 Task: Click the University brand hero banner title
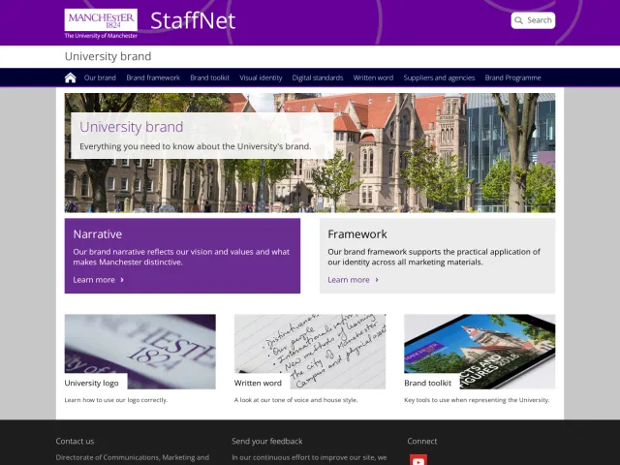click(132, 127)
